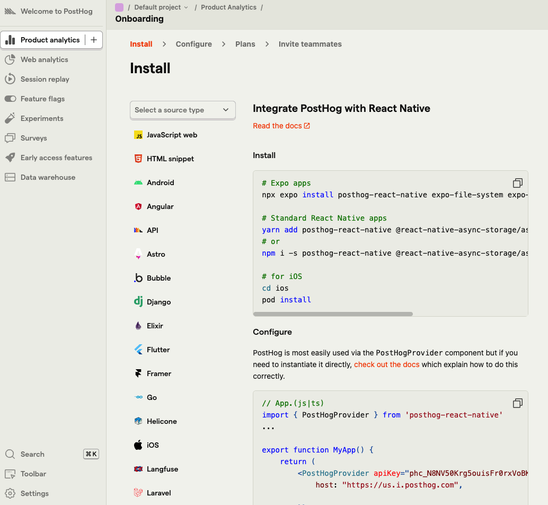Open the Select a source type dropdown
The image size is (548, 505).
[182, 110]
